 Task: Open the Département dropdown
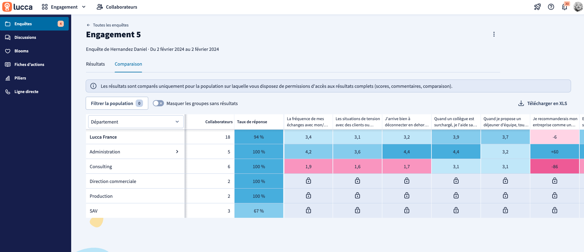[x=136, y=122]
